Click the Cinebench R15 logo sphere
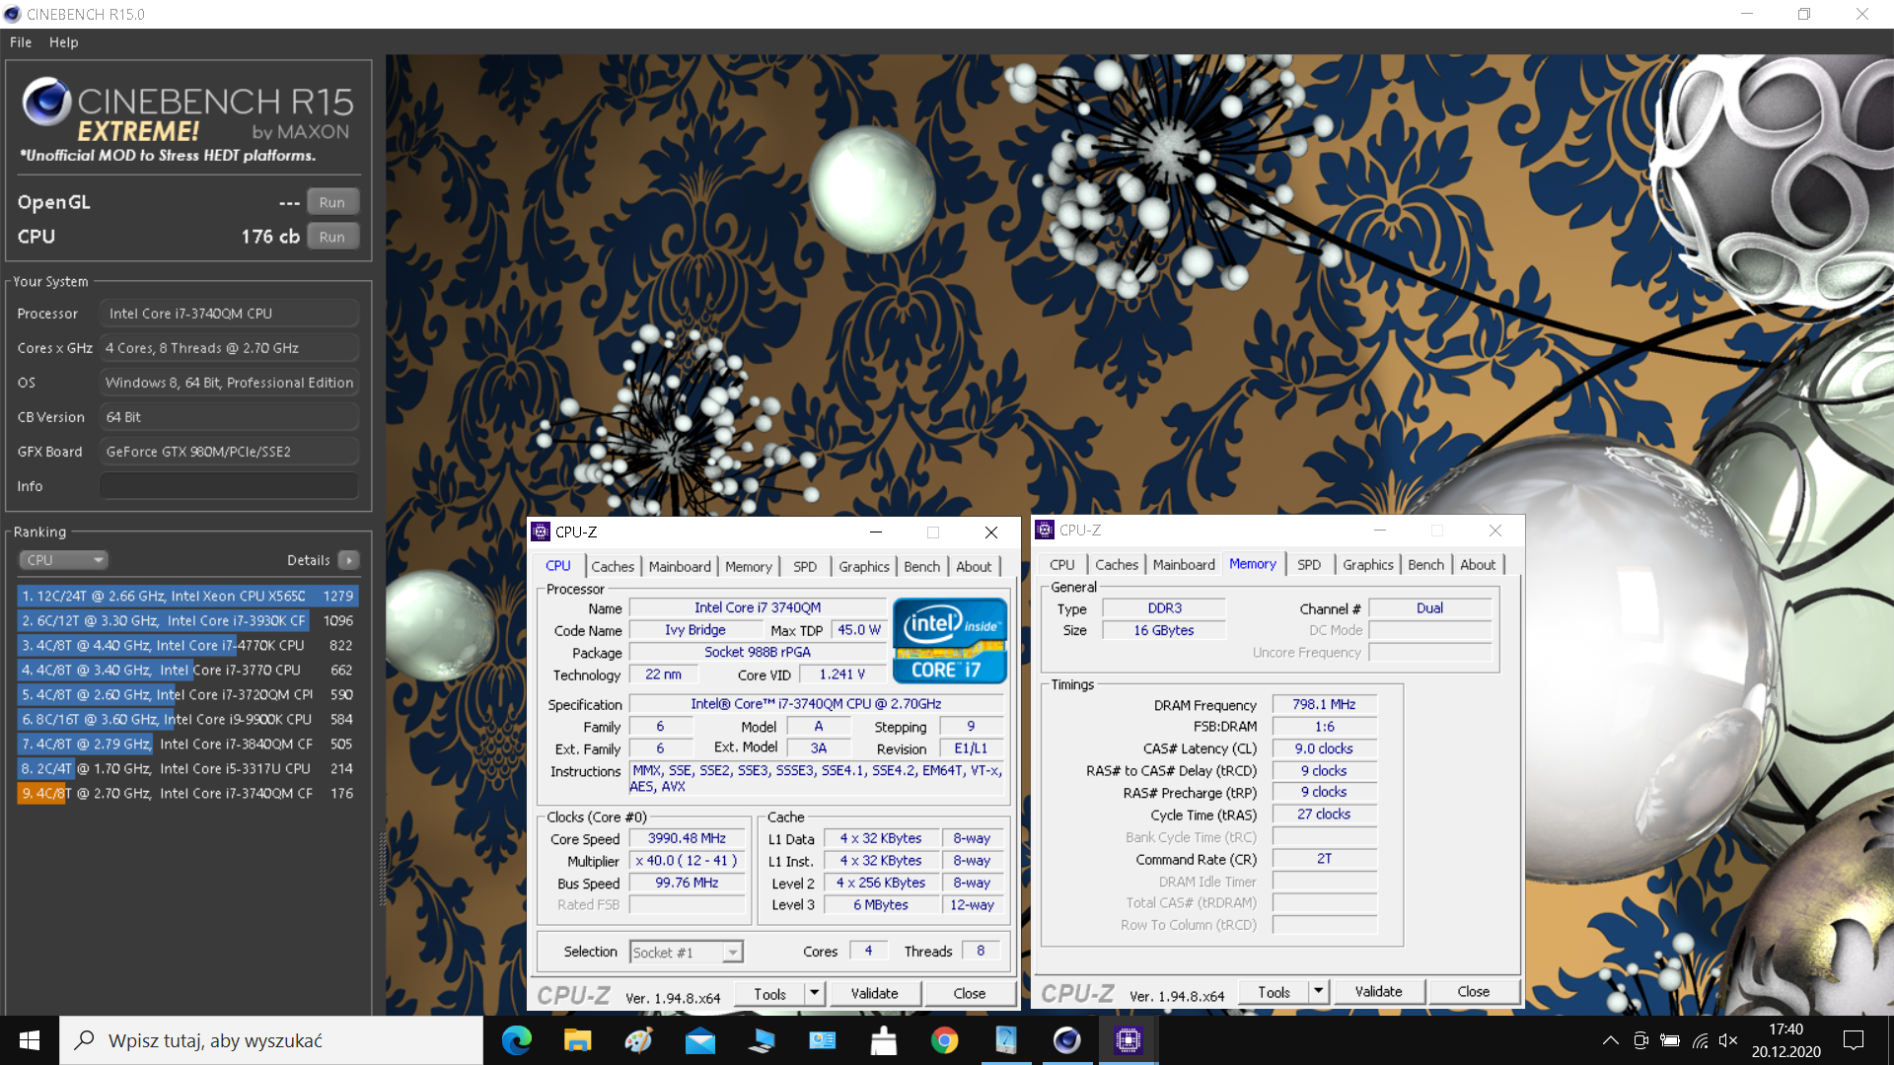Image resolution: width=1894 pixels, height=1065 pixels. coord(46,102)
